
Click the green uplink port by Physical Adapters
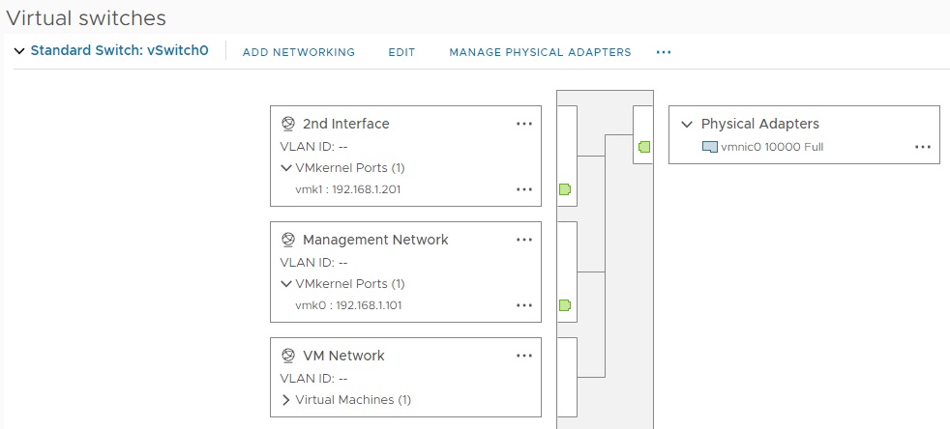pos(643,147)
